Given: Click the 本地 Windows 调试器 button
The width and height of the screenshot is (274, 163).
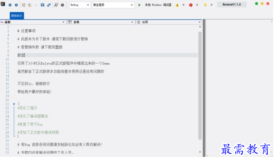Looking at the screenshot, I should click(158, 5).
